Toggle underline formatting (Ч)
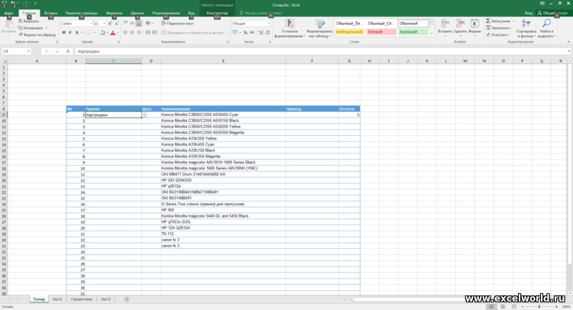 coord(76,33)
